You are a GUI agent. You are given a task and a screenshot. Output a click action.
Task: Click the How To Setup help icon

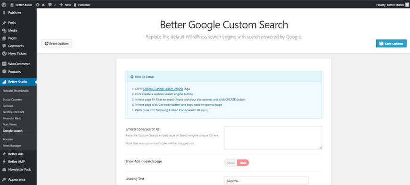point(132,77)
